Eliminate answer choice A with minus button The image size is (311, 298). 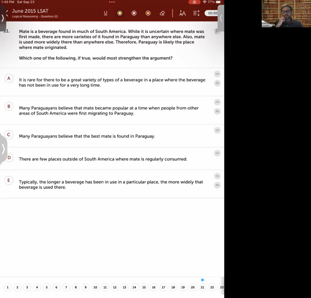pos(217,74)
